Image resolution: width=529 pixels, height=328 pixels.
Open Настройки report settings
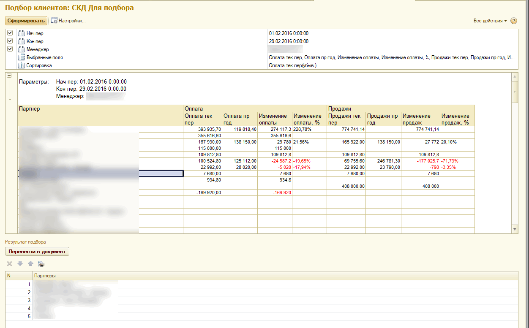click(x=68, y=21)
